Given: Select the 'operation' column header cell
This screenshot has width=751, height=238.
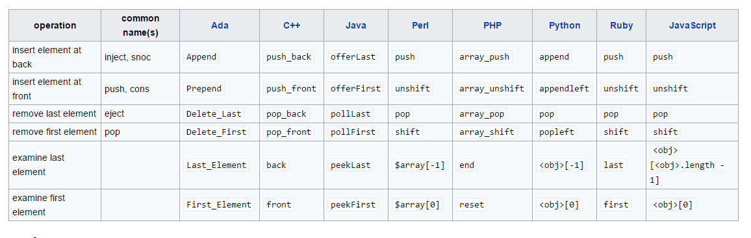Looking at the screenshot, I should (55, 25).
